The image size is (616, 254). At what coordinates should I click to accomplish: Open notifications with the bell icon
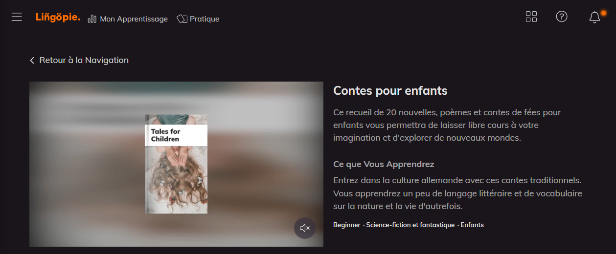click(x=594, y=18)
